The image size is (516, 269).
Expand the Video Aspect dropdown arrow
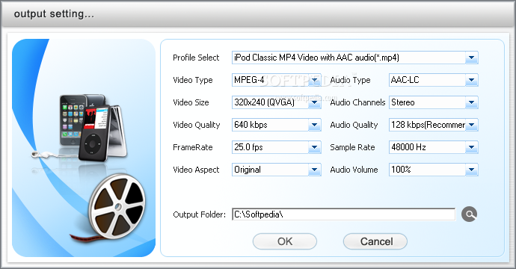click(x=315, y=170)
